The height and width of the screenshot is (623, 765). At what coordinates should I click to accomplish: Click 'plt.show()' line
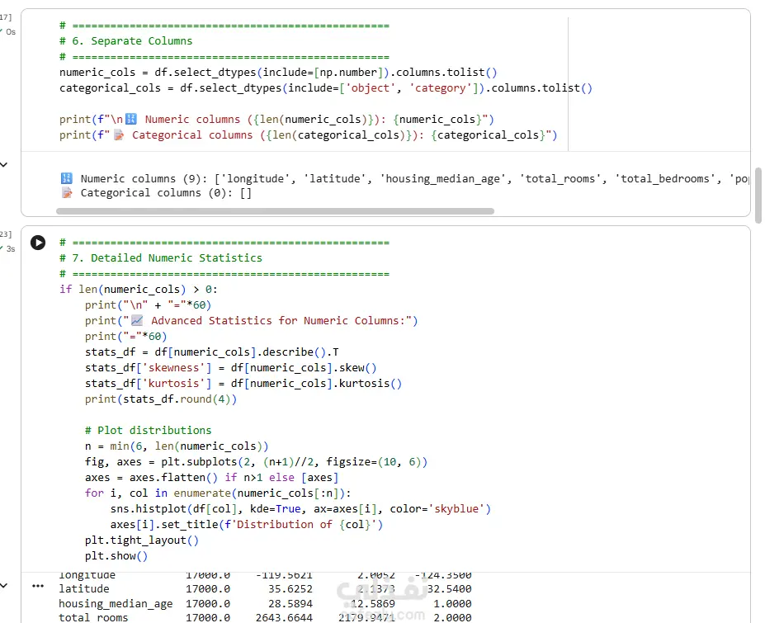coord(116,555)
